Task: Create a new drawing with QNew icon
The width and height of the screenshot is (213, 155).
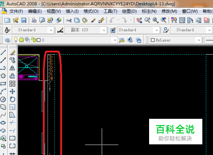Action: point(7,20)
